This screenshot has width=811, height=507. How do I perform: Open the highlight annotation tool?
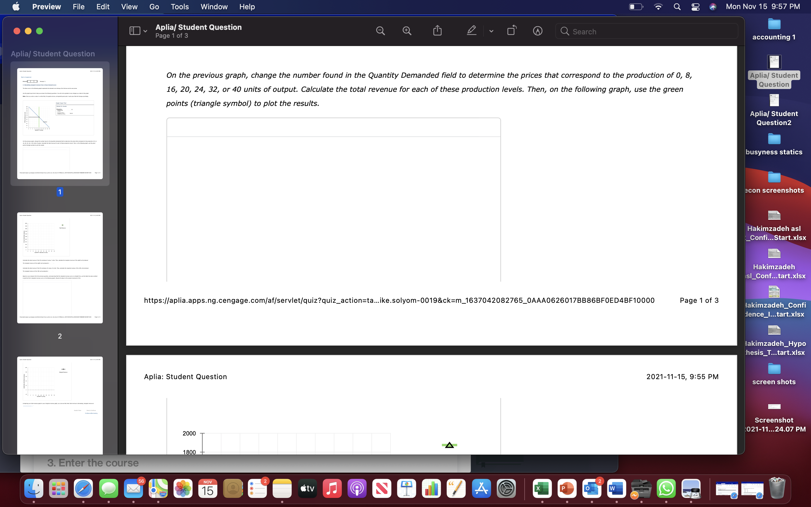click(x=538, y=31)
